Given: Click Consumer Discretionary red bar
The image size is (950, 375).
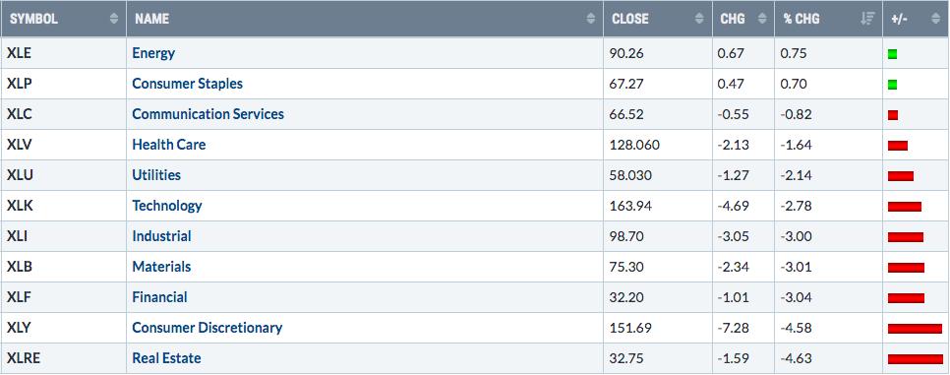Looking at the screenshot, I should tap(915, 329).
